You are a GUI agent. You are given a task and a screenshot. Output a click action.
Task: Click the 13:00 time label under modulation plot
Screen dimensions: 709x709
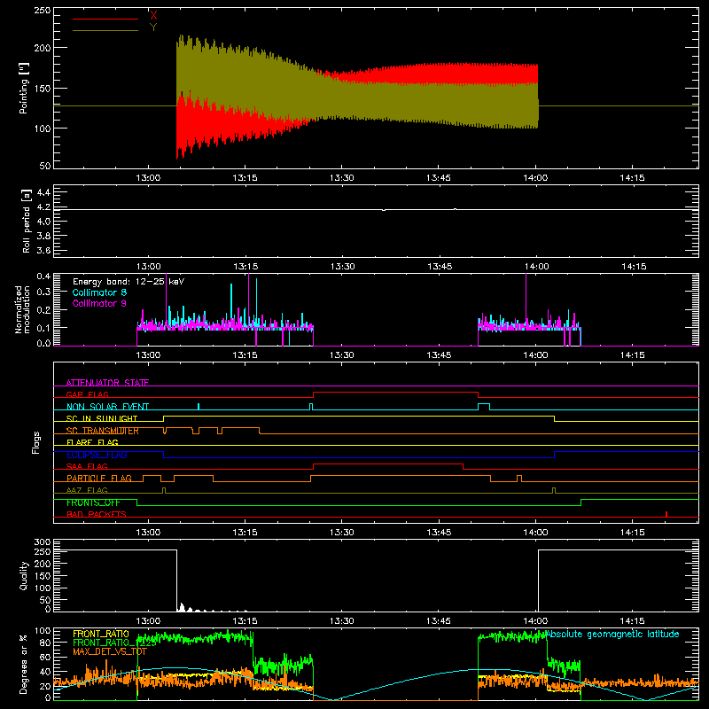click(148, 355)
